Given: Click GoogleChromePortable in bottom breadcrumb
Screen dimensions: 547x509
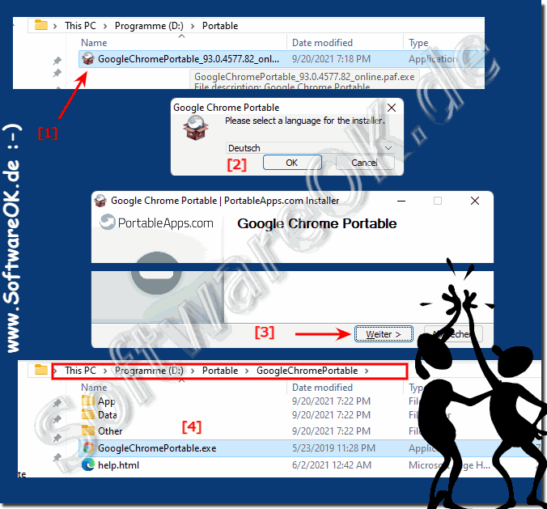Looking at the screenshot, I should 307,371.
